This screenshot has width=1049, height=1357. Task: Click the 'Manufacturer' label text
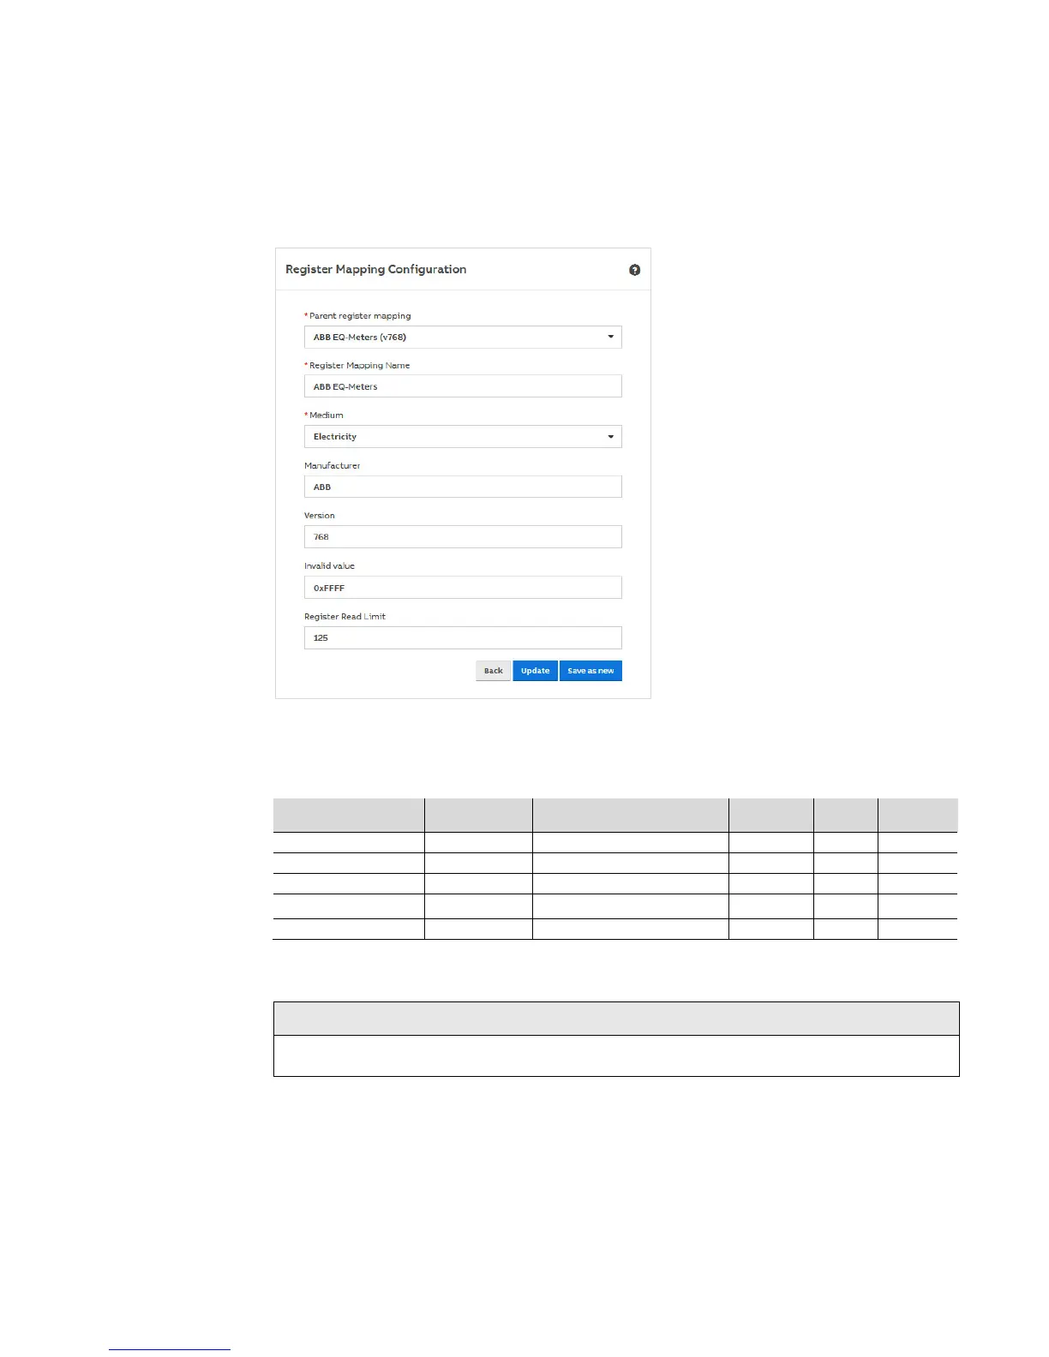point(333,466)
